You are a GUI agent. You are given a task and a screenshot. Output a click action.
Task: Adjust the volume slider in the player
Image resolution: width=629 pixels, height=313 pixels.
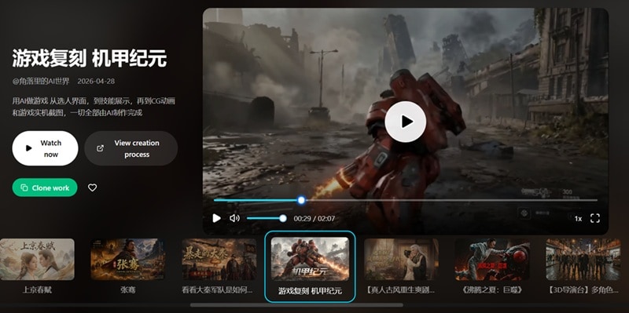(267, 218)
